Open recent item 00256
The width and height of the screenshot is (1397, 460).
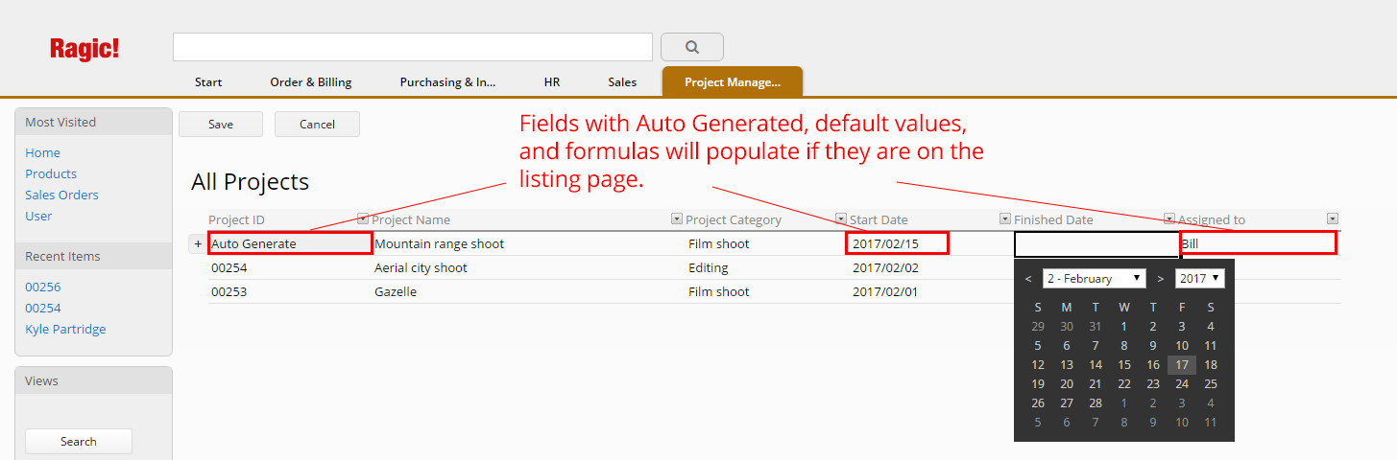click(x=42, y=287)
